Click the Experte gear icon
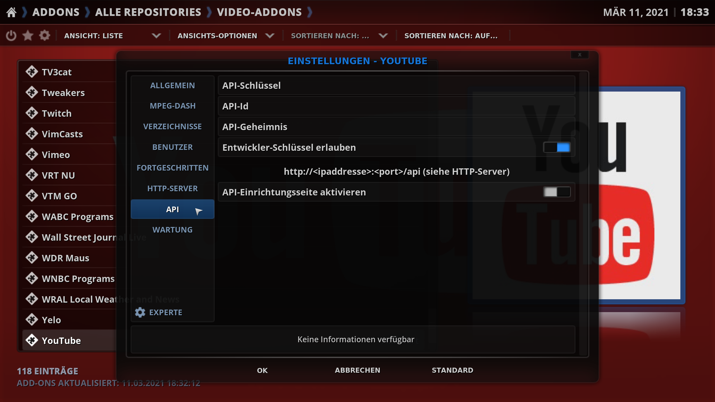715x402 pixels. pos(140,312)
